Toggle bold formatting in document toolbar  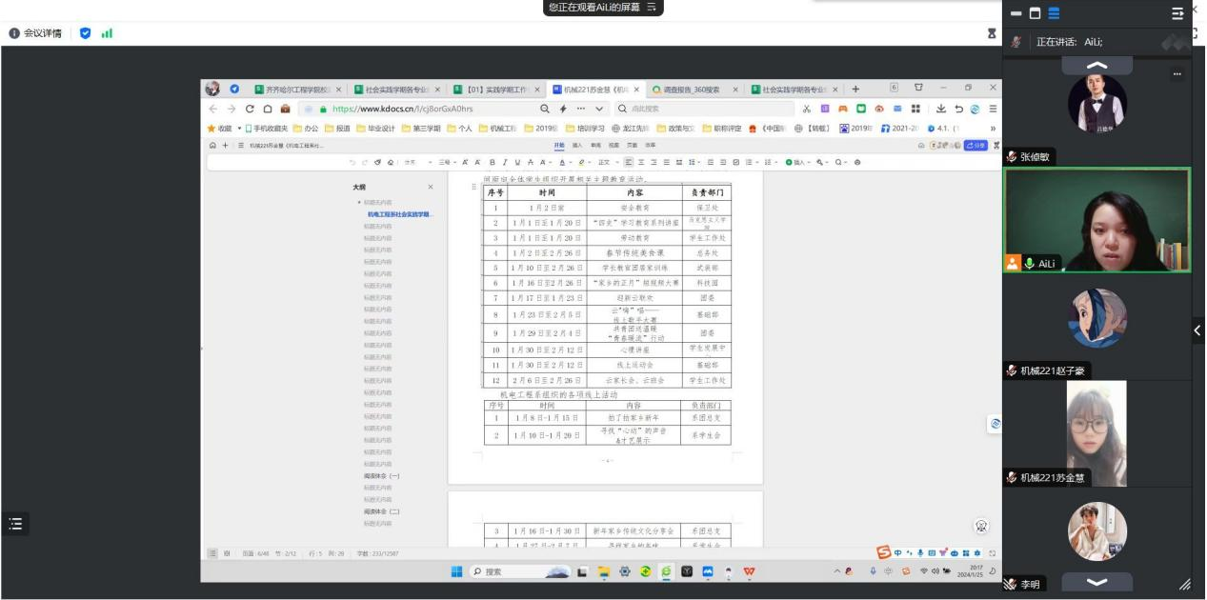[493, 163]
